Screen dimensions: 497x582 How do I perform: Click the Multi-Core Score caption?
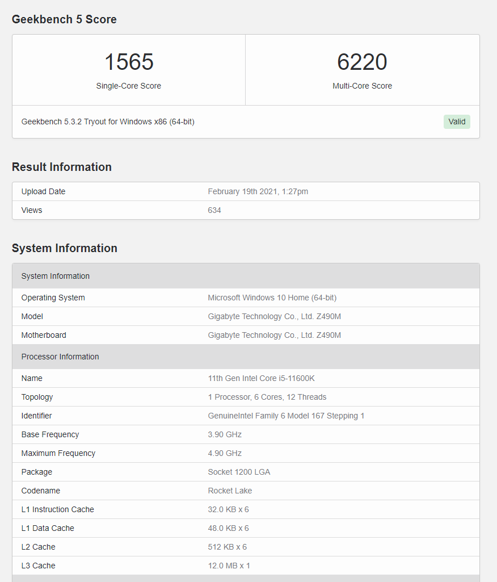pyautogui.click(x=362, y=86)
